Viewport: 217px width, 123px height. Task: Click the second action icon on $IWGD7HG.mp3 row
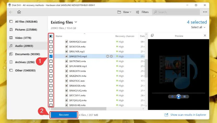(111, 56)
